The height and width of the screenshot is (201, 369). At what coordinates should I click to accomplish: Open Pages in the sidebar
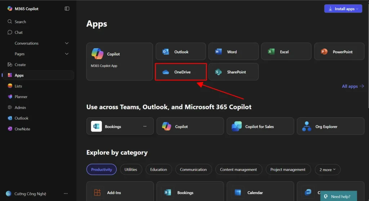19,54
